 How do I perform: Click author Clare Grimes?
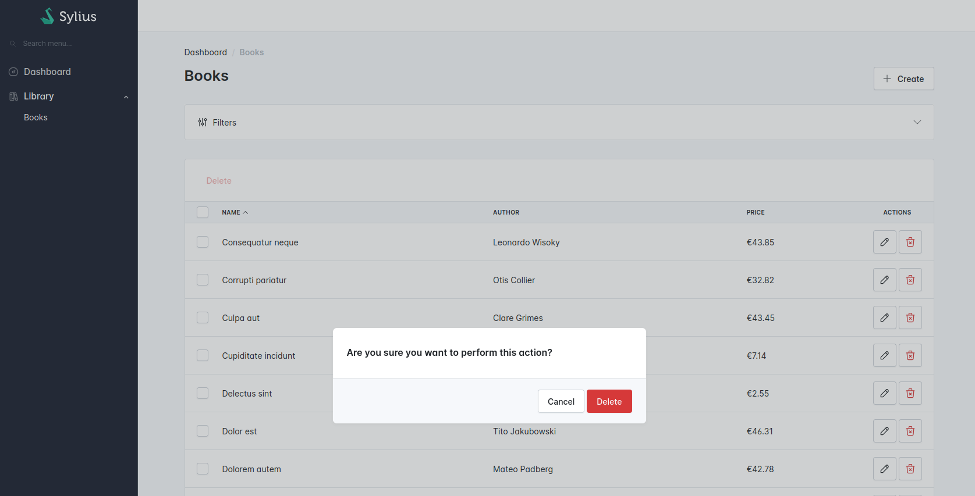pyautogui.click(x=517, y=318)
